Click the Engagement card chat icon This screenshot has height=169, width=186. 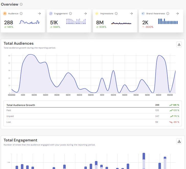pyautogui.click(x=51, y=14)
